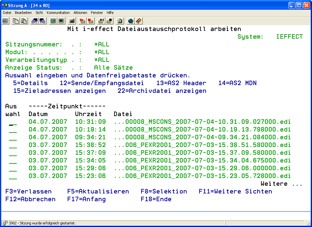Open the globe help index icon

(131, 21)
